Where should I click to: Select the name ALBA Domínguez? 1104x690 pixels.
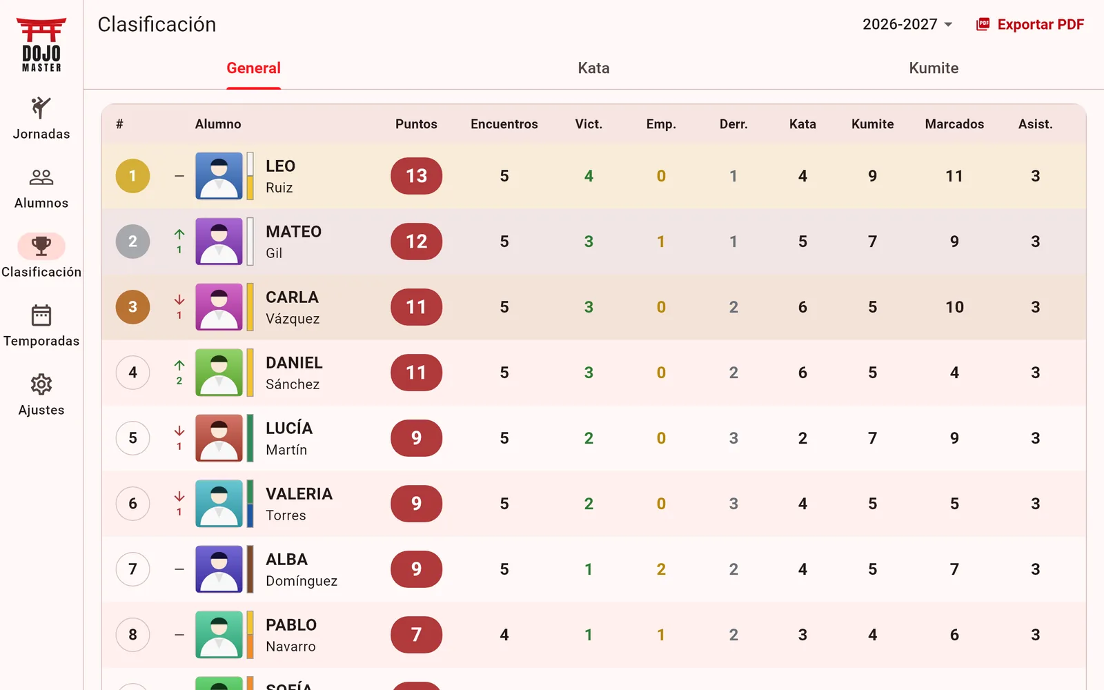pos(302,569)
